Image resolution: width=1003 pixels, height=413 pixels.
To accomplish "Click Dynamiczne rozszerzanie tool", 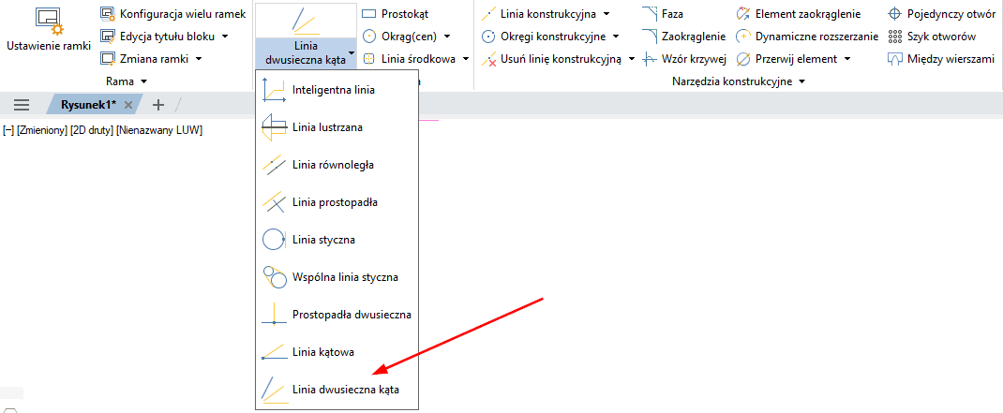I will tap(807, 37).
